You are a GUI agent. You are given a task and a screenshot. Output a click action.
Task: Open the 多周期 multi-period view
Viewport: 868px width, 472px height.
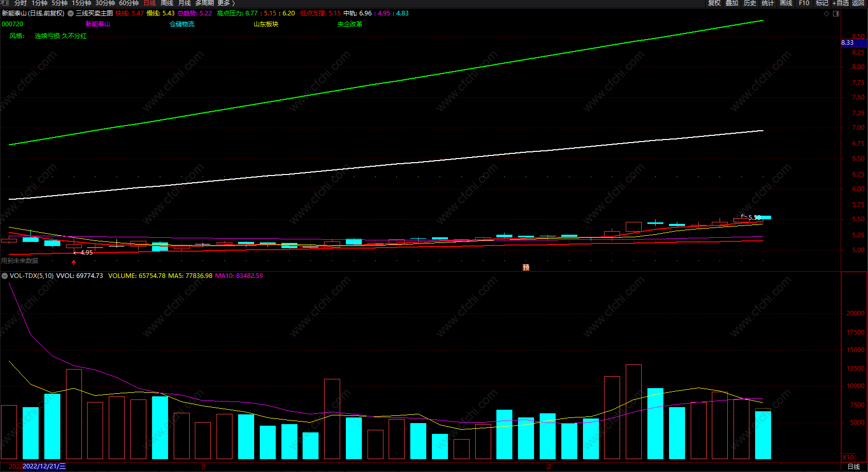pyautogui.click(x=204, y=3)
